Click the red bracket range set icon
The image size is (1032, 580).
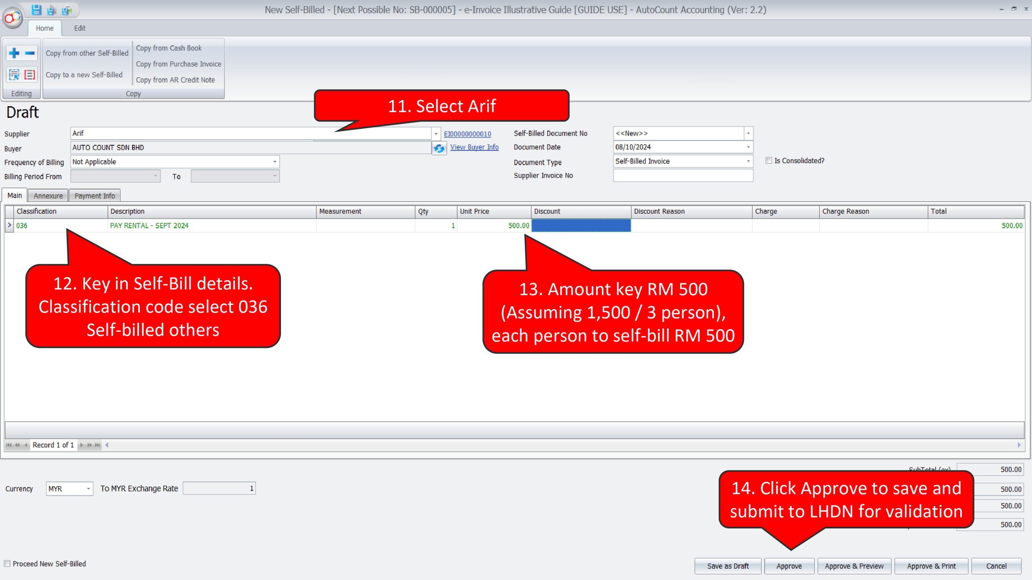click(30, 75)
